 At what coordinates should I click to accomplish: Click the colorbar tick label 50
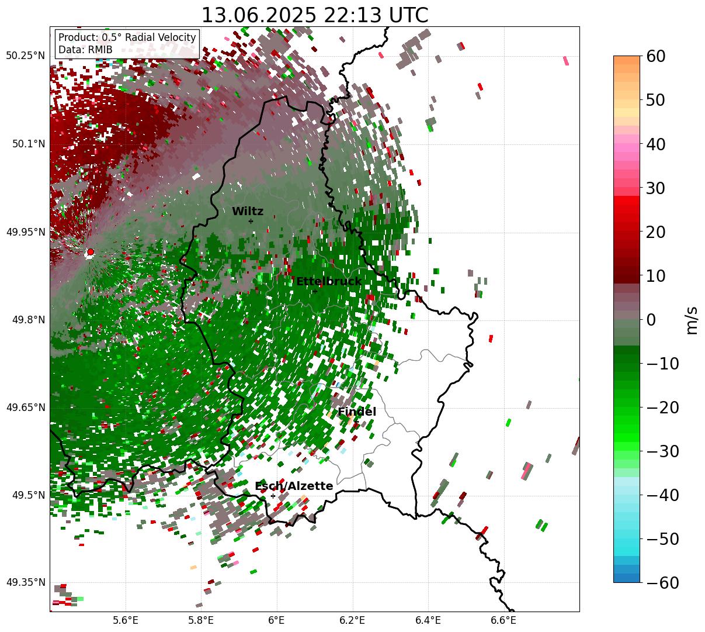point(655,100)
